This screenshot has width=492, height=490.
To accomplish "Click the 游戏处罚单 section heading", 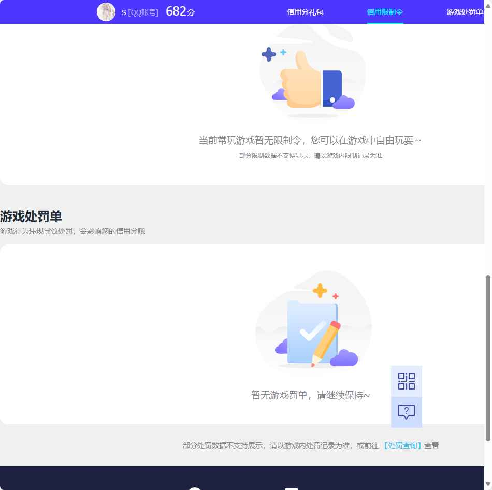I will [x=31, y=217].
